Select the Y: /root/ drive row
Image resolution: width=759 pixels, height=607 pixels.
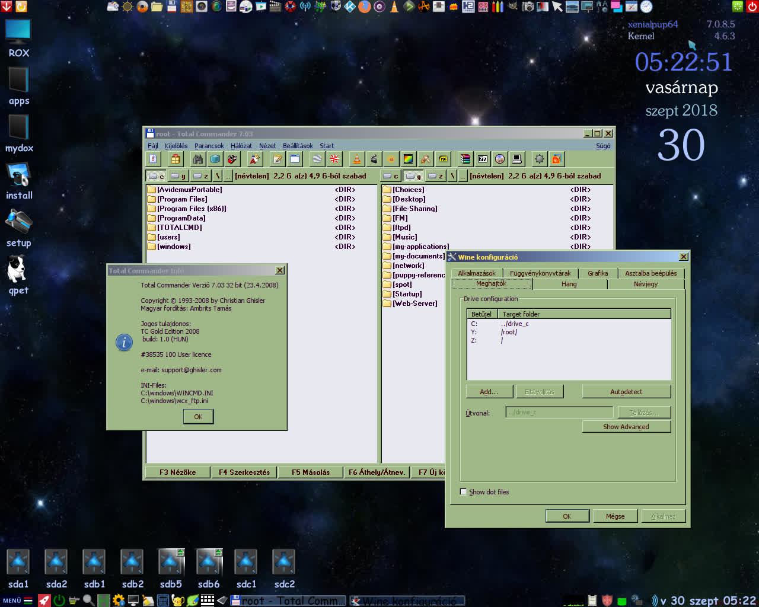pyautogui.click(x=569, y=332)
